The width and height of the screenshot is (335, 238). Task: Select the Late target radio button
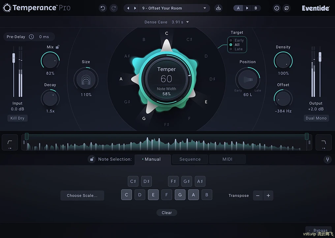(231, 49)
